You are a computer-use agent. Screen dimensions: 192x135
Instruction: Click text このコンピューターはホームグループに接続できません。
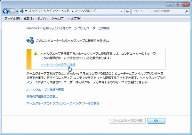click(x=73, y=41)
